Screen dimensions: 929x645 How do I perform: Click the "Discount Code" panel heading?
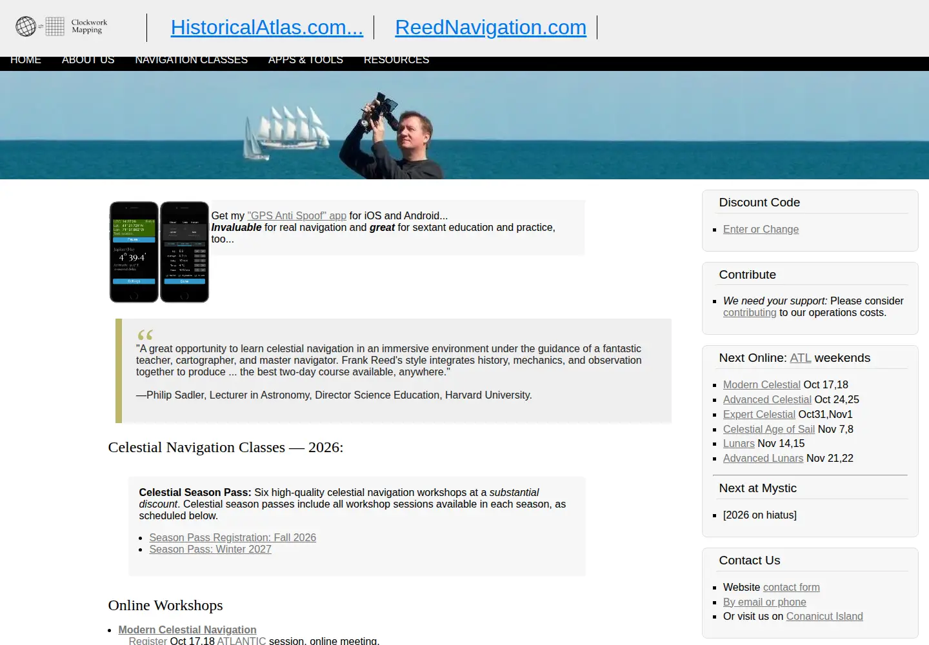pos(759,203)
